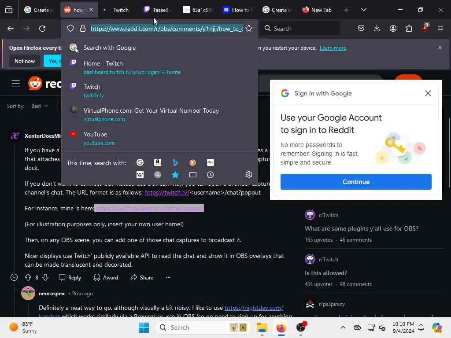Image resolution: width=451 pixels, height=338 pixels.
Task: Switch to the 63a1c85 tab
Action: point(199,10)
